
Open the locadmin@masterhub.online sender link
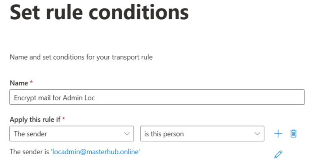[x=95, y=152]
